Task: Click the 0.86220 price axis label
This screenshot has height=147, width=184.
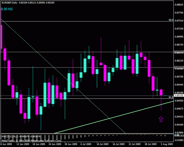Action: pos(179,61)
